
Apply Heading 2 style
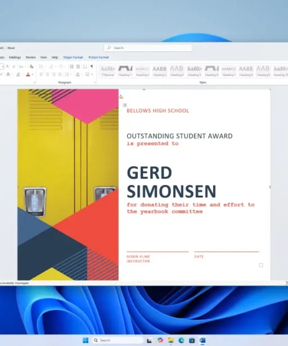tap(142, 71)
